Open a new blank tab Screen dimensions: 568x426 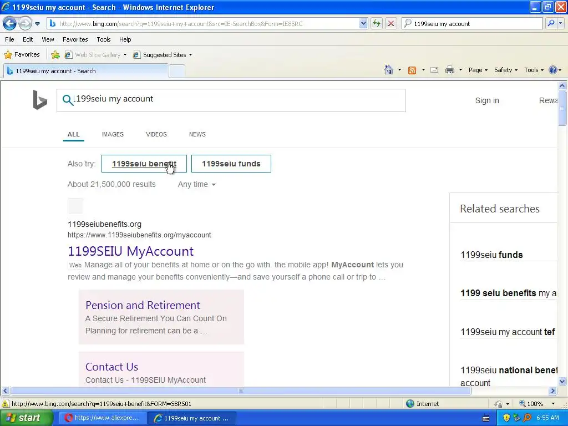click(x=177, y=71)
